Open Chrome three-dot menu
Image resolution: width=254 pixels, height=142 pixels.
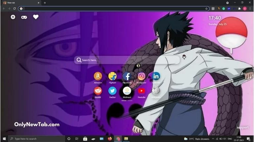click(x=250, y=9)
